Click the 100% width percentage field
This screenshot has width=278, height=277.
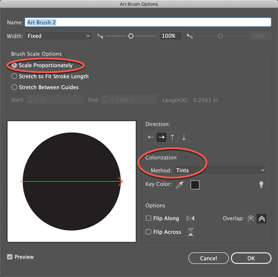pos(170,36)
